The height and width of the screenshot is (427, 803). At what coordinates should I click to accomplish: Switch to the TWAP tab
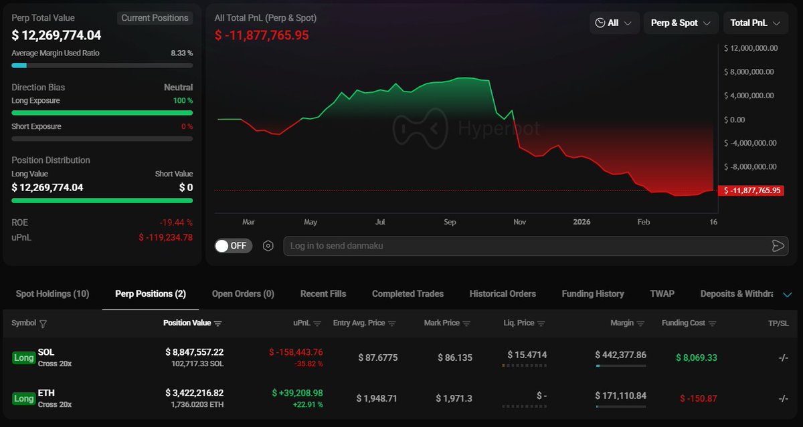[662, 293]
